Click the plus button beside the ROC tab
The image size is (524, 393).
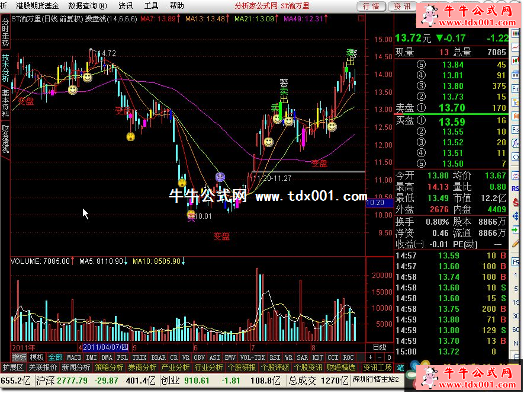pos(370,357)
